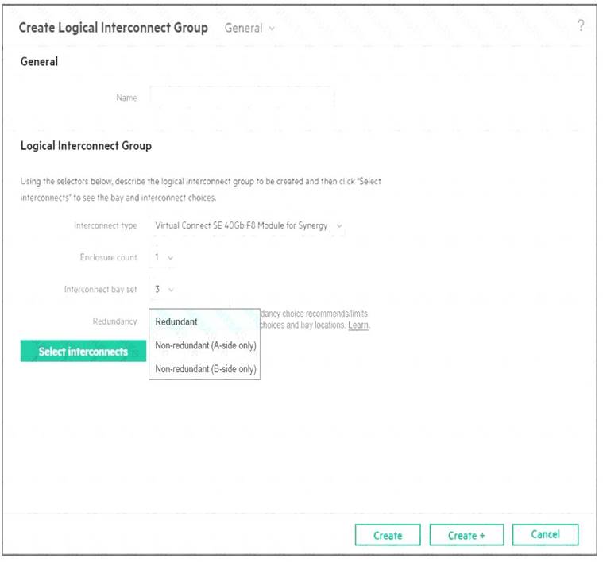Click the Enclosure count label
This screenshot has height=562, width=603.
coord(109,257)
